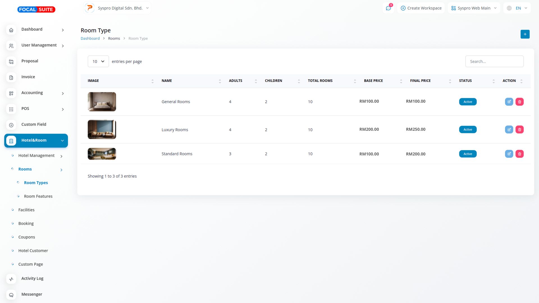539x303 pixels.
Task: Open the Booking menu item
Action: (x=26, y=224)
